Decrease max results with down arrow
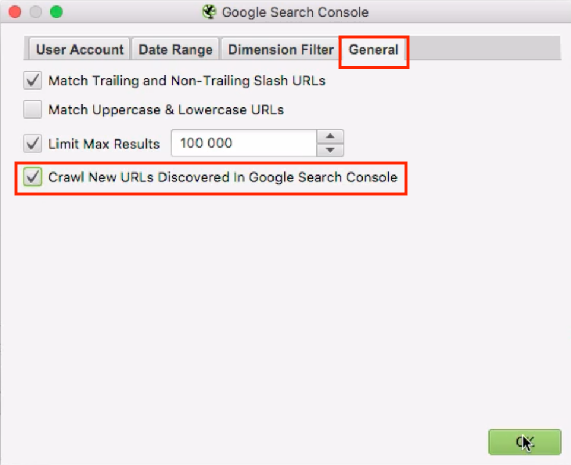The image size is (571, 465). click(330, 150)
